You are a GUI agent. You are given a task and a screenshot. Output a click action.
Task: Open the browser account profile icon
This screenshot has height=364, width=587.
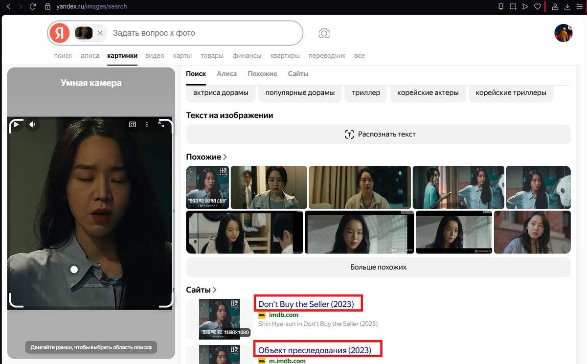(x=555, y=7)
